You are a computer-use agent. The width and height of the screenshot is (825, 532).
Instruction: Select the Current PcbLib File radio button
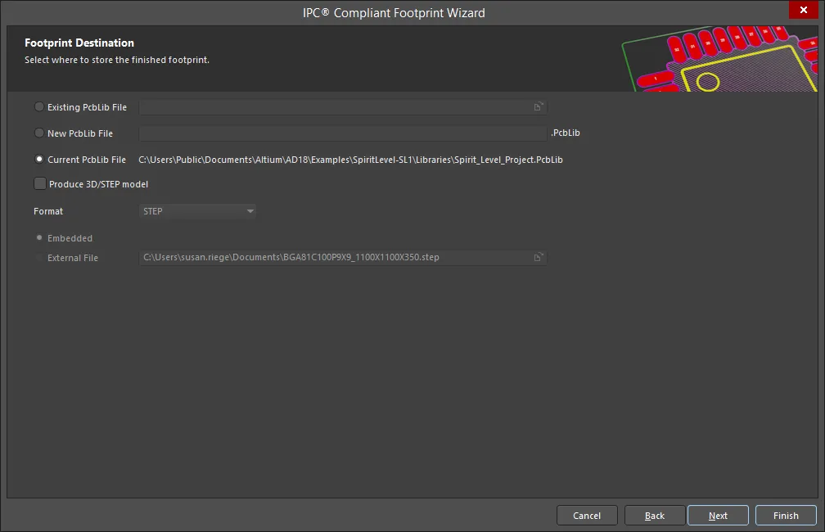click(39, 160)
